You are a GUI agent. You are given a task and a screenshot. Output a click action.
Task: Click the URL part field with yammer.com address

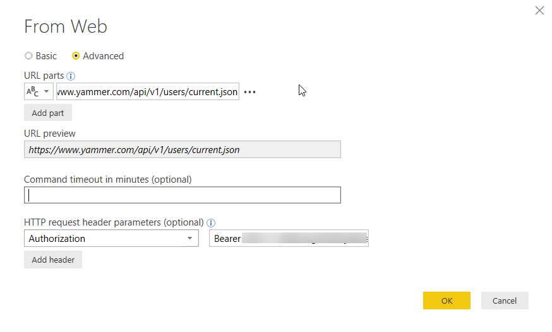148,92
